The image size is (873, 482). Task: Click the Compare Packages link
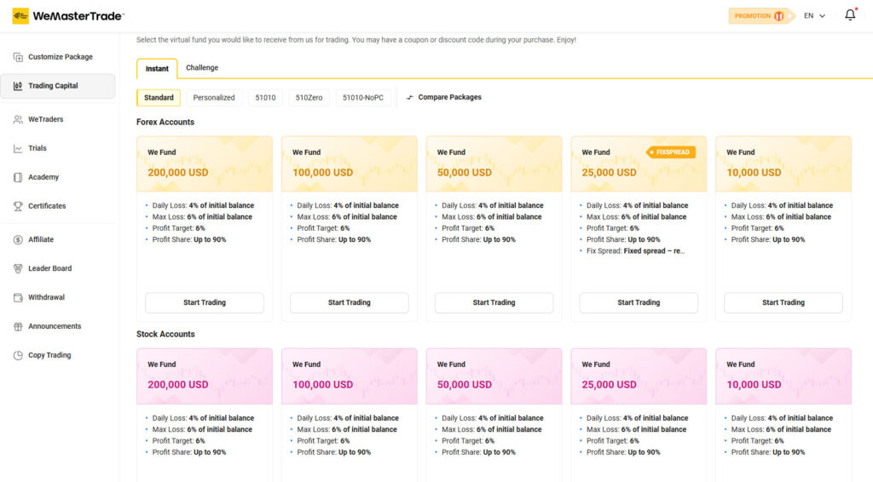coord(444,98)
